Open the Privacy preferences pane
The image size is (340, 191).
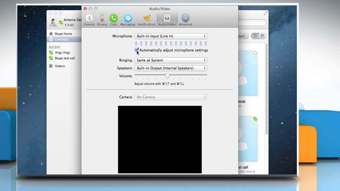point(102,20)
